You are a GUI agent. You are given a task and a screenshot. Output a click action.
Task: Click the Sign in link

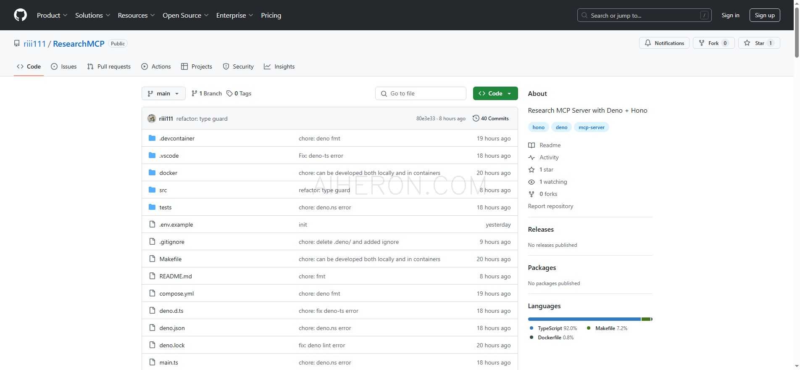pos(730,15)
